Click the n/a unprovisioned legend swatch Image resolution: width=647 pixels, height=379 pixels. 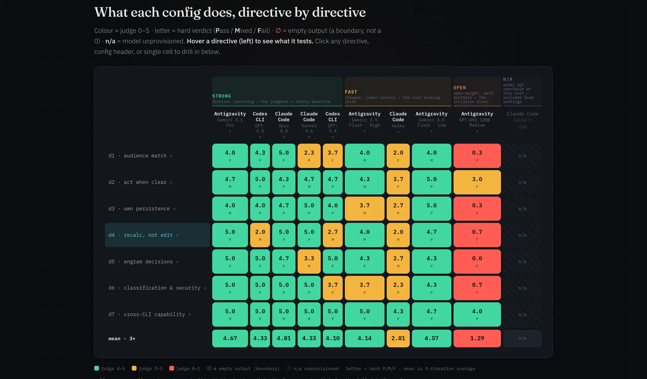(x=289, y=368)
